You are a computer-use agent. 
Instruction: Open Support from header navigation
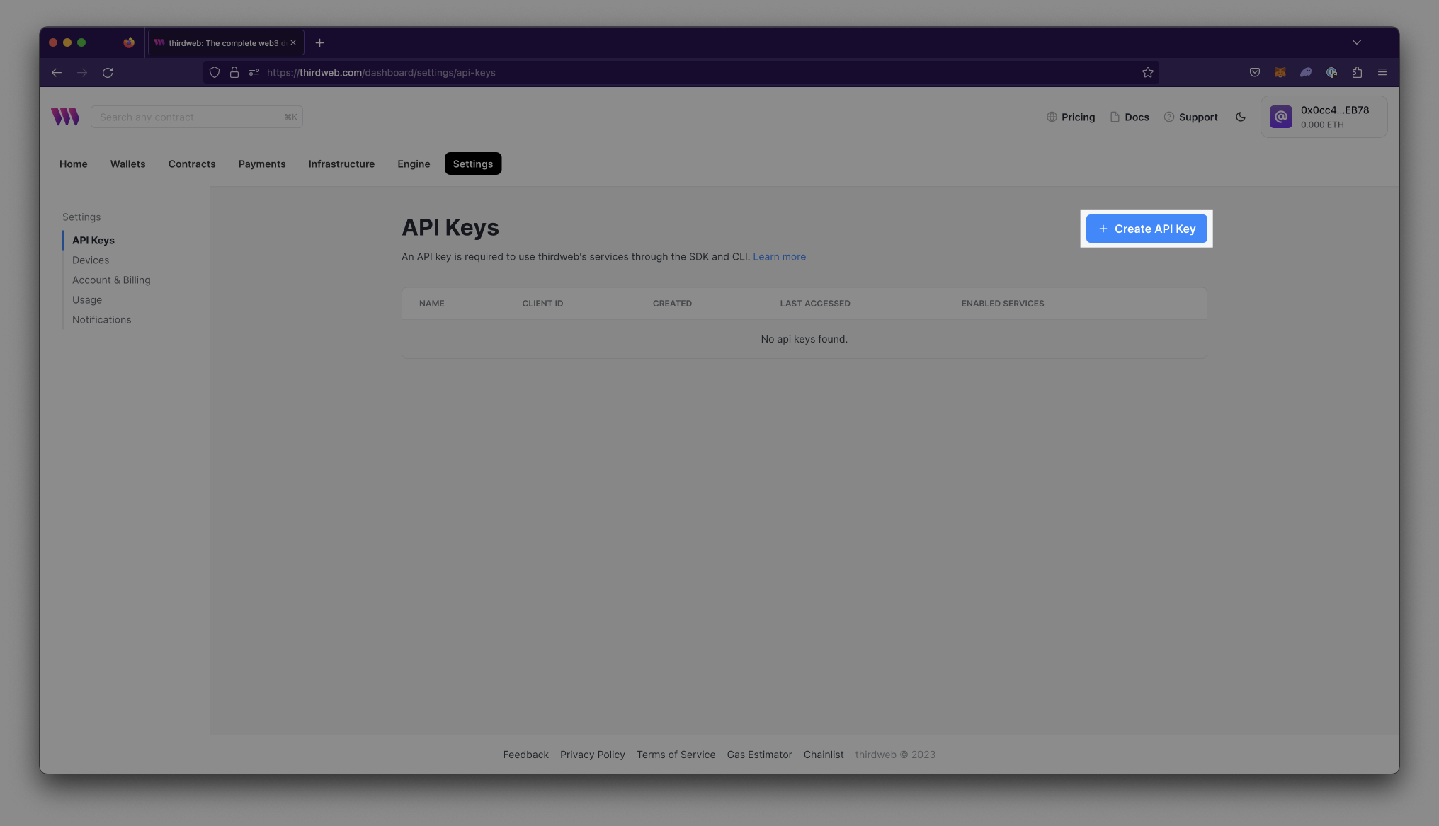coord(1198,117)
